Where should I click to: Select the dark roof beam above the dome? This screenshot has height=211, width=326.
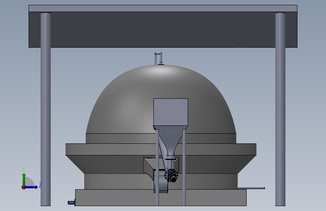[x=163, y=30]
